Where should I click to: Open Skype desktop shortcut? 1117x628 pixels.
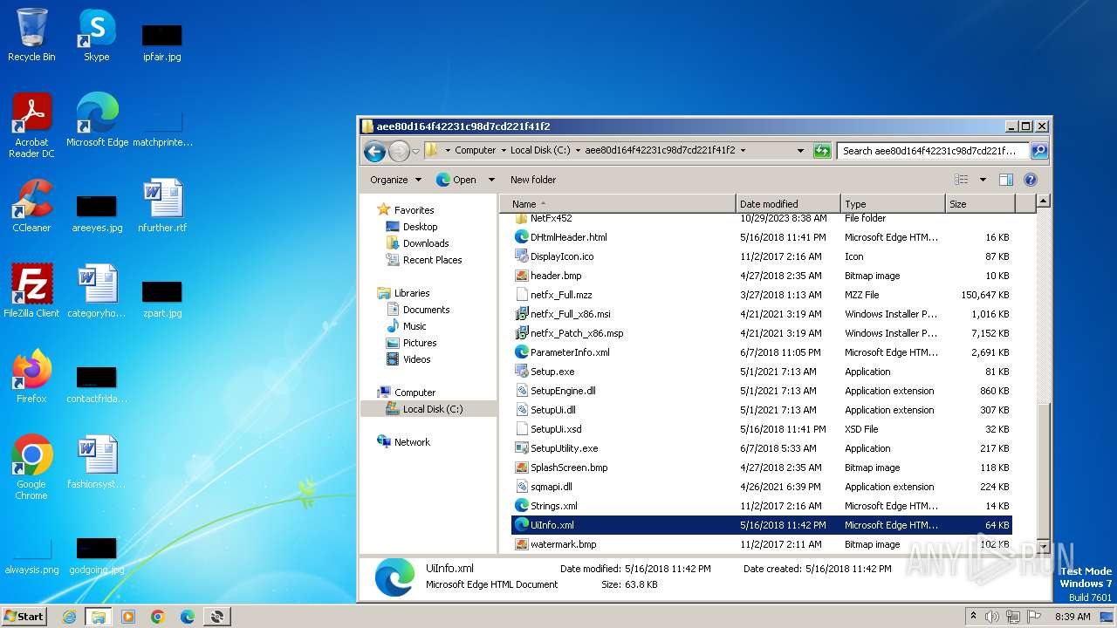[x=96, y=36]
